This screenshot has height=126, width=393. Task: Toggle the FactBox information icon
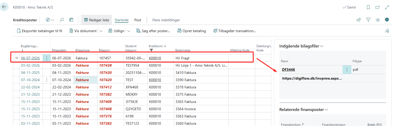(x=387, y=20)
